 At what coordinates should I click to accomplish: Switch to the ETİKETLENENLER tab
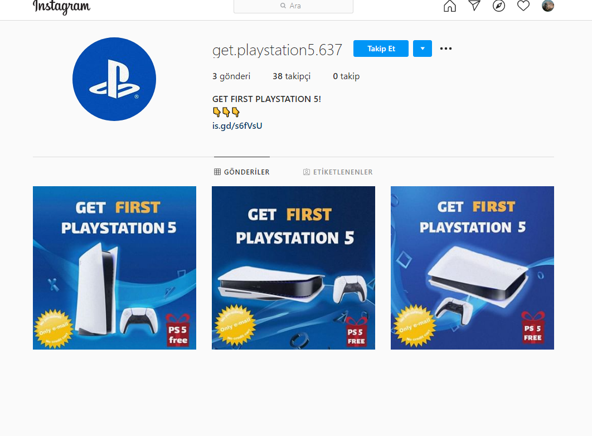click(338, 172)
